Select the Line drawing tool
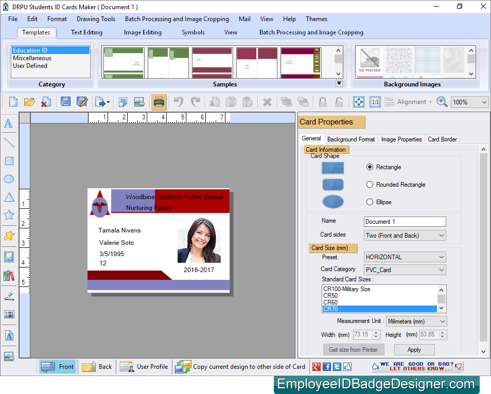The height and width of the screenshot is (394, 491). (x=9, y=142)
